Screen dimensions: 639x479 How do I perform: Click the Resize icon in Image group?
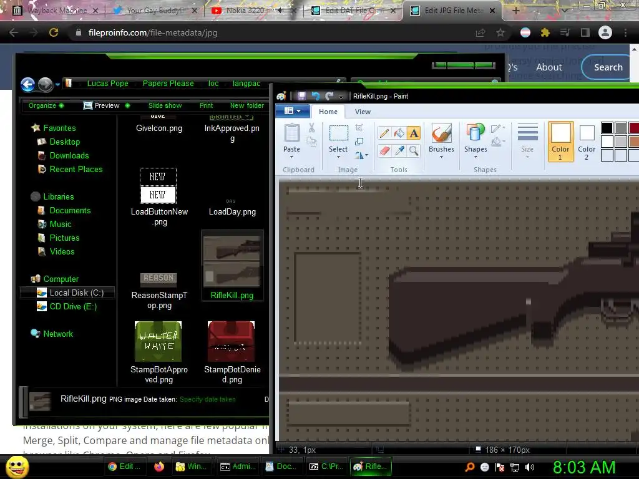pyautogui.click(x=359, y=142)
